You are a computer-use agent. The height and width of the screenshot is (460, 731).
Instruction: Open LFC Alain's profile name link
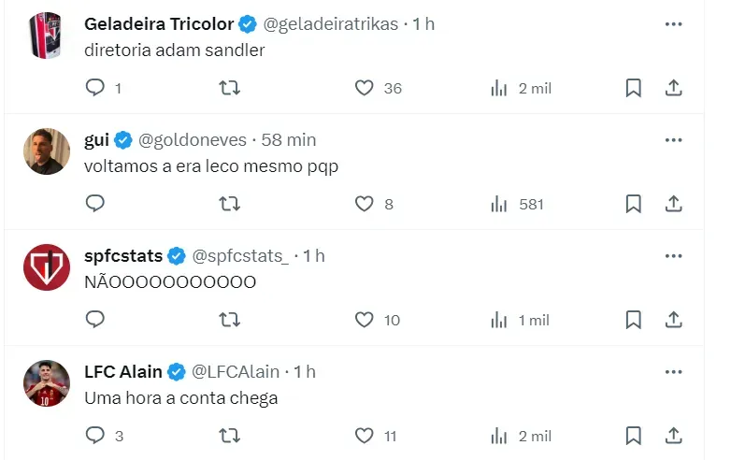122,372
